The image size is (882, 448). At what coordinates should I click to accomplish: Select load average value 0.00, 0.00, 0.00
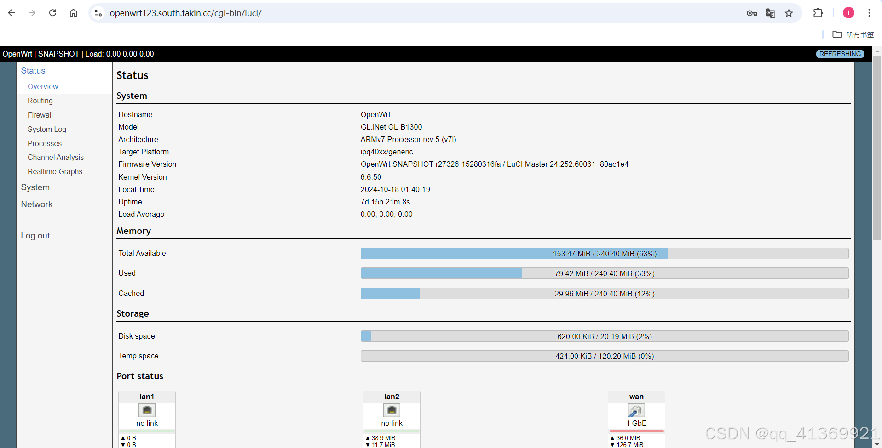pos(386,214)
